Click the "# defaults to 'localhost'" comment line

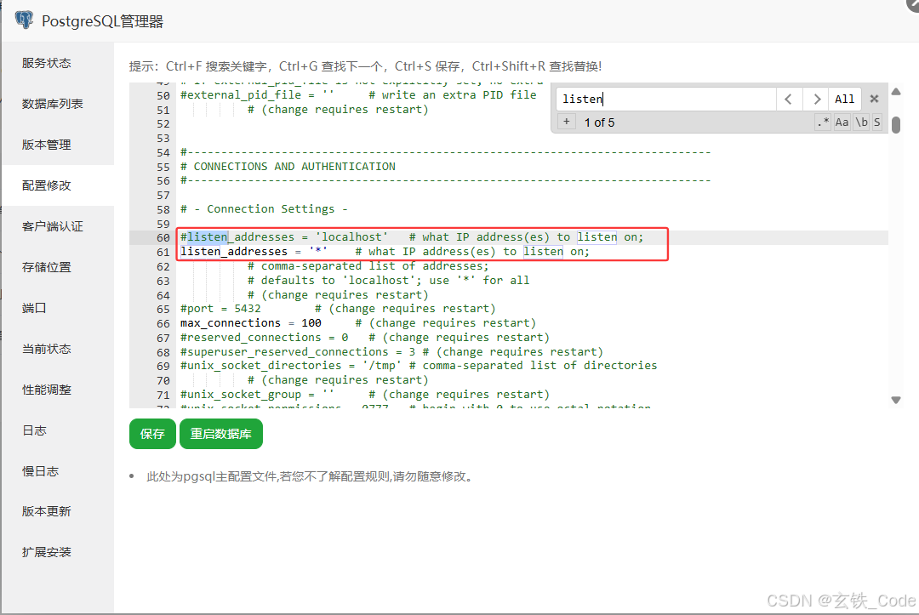[x=388, y=280]
